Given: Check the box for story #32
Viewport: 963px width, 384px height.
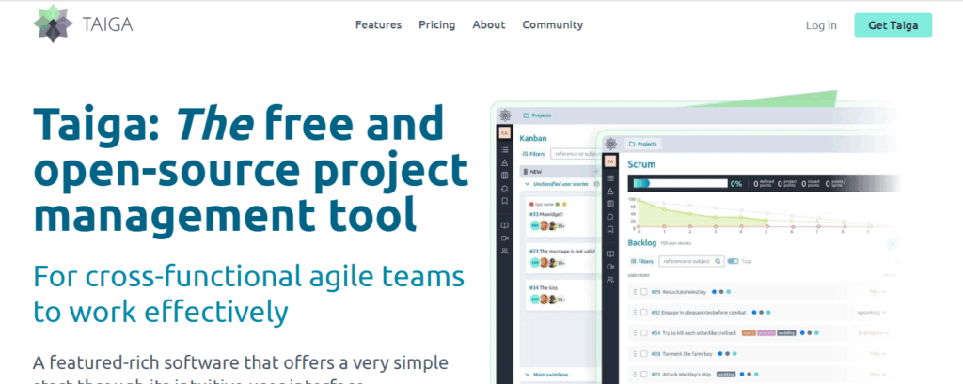Looking at the screenshot, I should coord(643,313).
